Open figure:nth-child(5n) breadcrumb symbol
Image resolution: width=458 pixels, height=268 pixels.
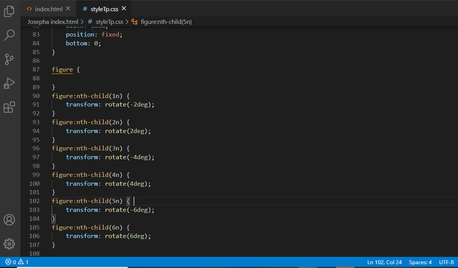(x=166, y=22)
